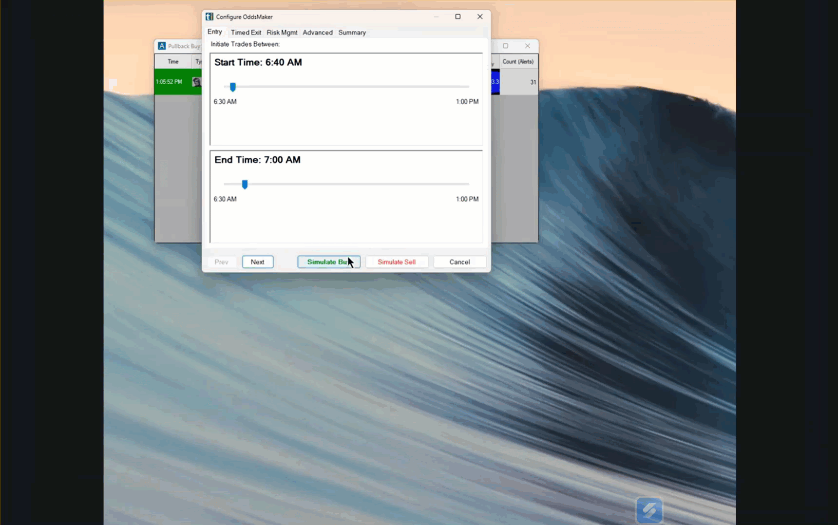Click the Pullback Buy window's A icon
Image resolution: width=838 pixels, height=525 pixels.
pos(162,46)
